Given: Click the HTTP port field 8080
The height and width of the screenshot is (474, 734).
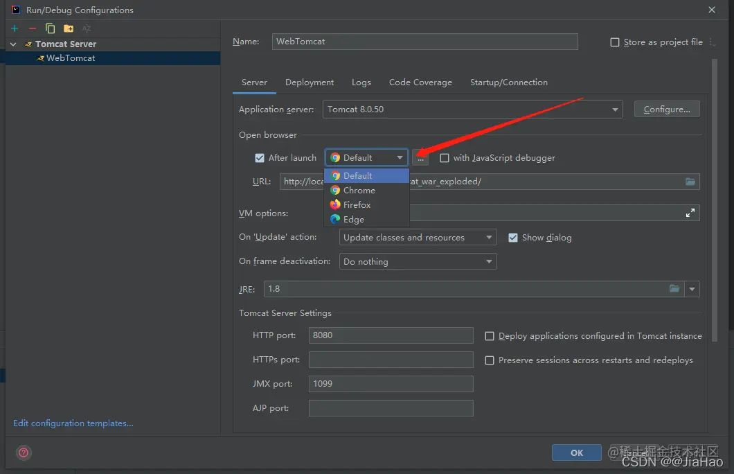Looking at the screenshot, I should pos(391,335).
